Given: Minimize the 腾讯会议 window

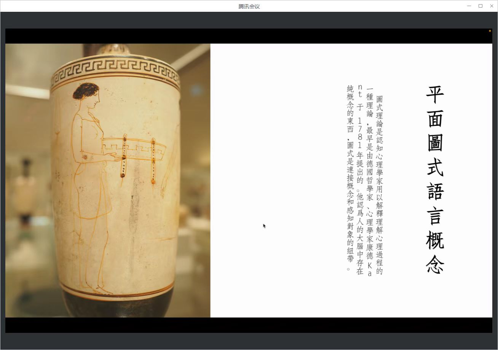Looking at the screenshot, I should tap(469, 6).
